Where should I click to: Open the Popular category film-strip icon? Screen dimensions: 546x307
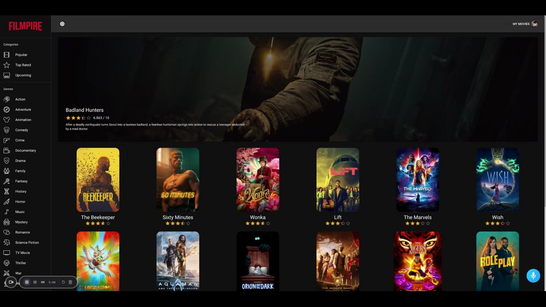tap(6, 55)
